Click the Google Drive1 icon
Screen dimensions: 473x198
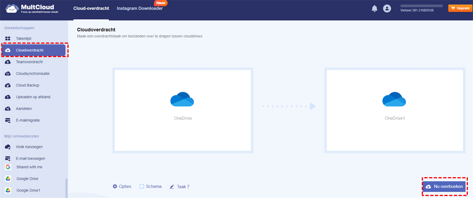tap(7, 190)
